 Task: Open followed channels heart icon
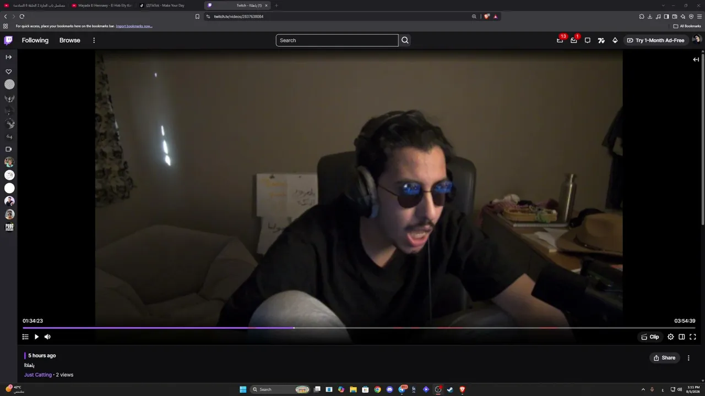click(9, 71)
